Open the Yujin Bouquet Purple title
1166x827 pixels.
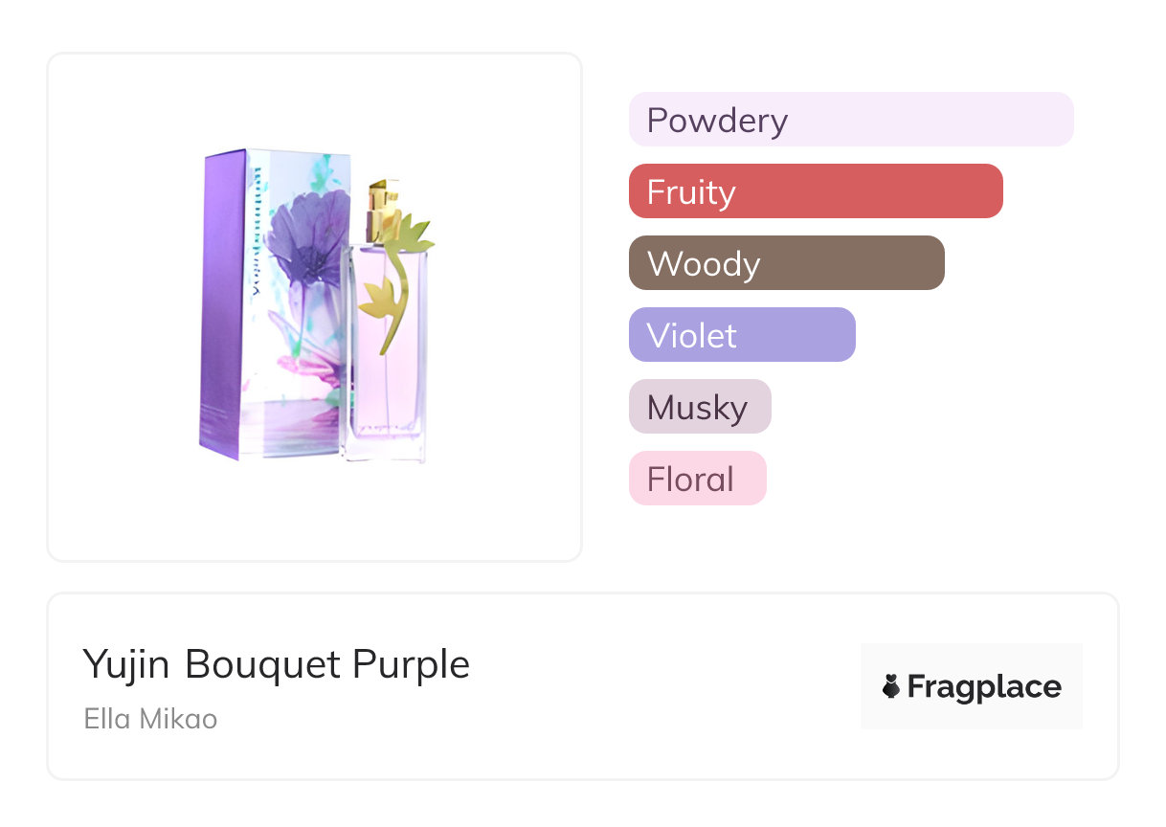pyautogui.click(x=277, y=664)
